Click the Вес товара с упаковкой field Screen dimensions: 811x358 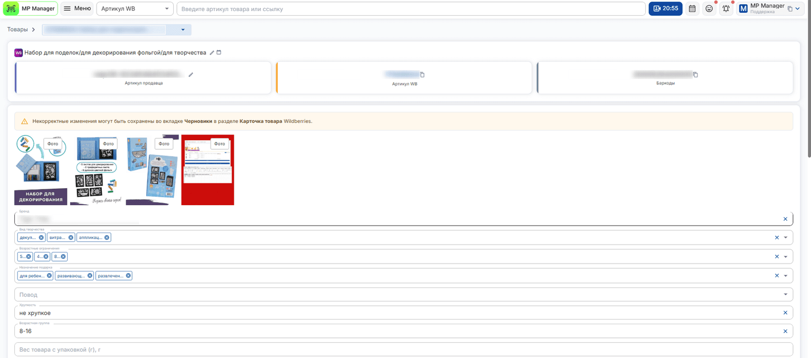pyautogui.click(x=403, y=350)
